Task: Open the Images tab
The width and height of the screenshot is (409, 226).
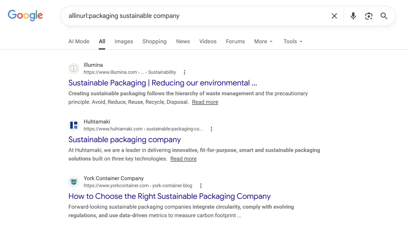Action: click(x=124, y=41)
